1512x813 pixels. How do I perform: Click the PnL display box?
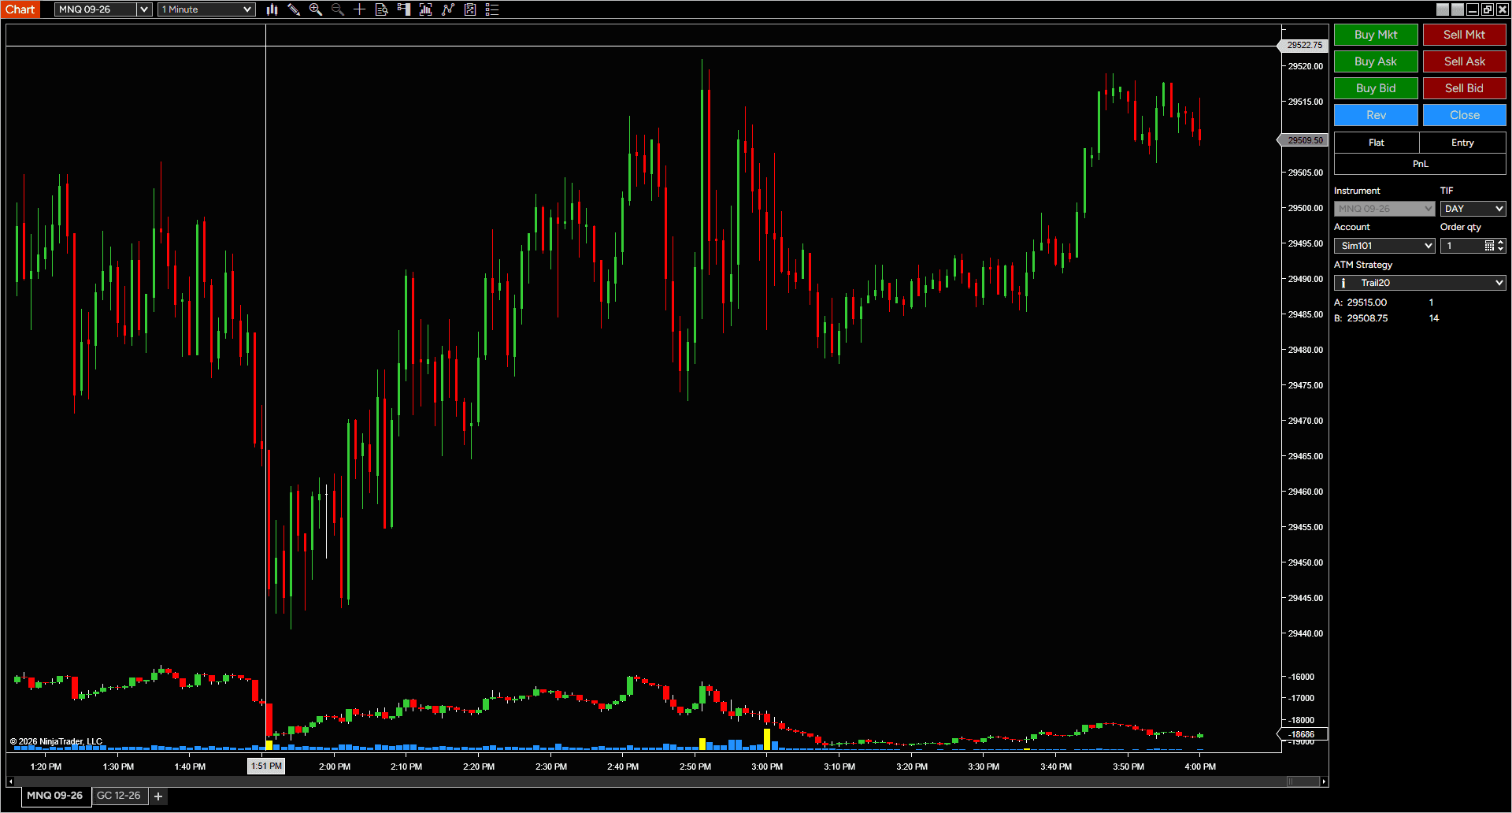click(1420, 164)
